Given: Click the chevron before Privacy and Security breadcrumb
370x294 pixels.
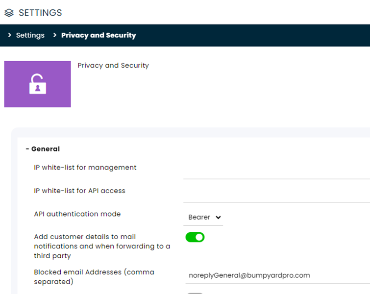Looking at the screenshot, I should click(55, 35).
